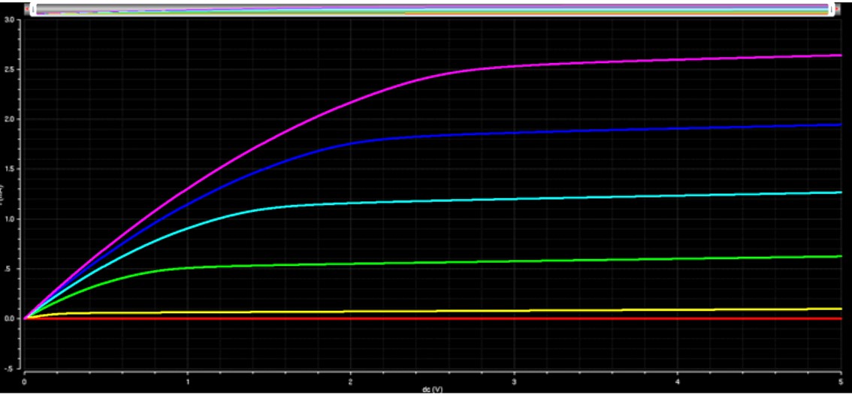This screenshot has width=852, height=395.
Task: Click the y-axis tick label "3.0"
Action: tap(9, 19)
